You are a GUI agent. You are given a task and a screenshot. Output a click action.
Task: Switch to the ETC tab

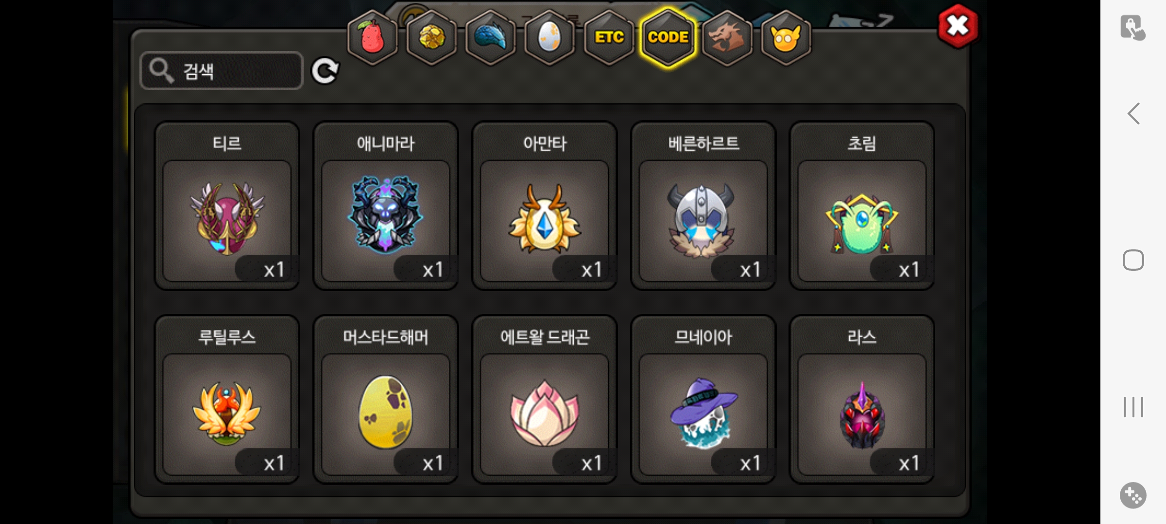click(609, 37)
